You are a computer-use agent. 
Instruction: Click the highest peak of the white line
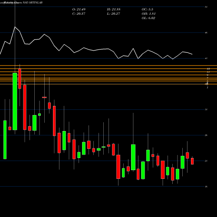15,27
